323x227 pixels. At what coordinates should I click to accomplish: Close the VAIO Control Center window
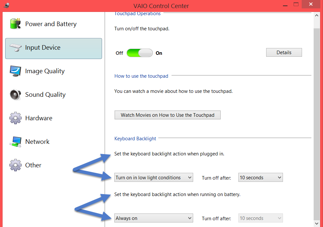click(311, 4)
